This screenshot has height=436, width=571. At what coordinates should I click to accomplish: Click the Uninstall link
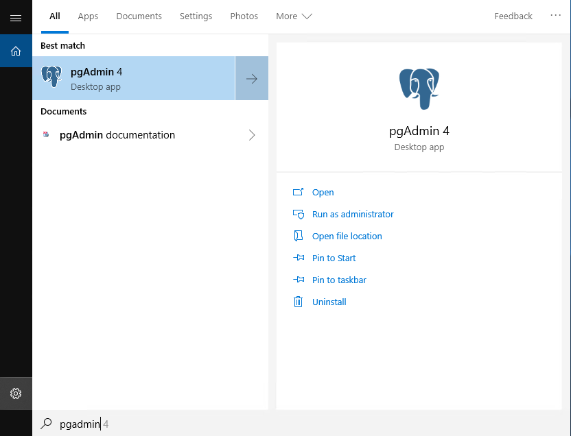(329, 302)
